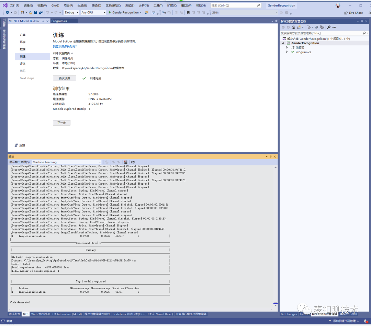Select the 环境 step in Model Builder
Screen dimensions: 371x326
coord(23,42)
